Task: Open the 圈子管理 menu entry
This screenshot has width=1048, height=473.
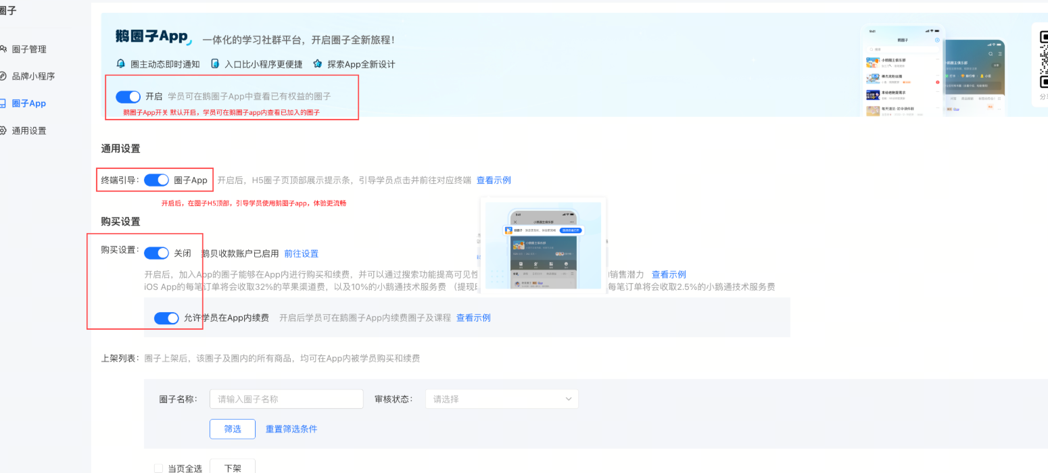Action: tap(30, 49)
